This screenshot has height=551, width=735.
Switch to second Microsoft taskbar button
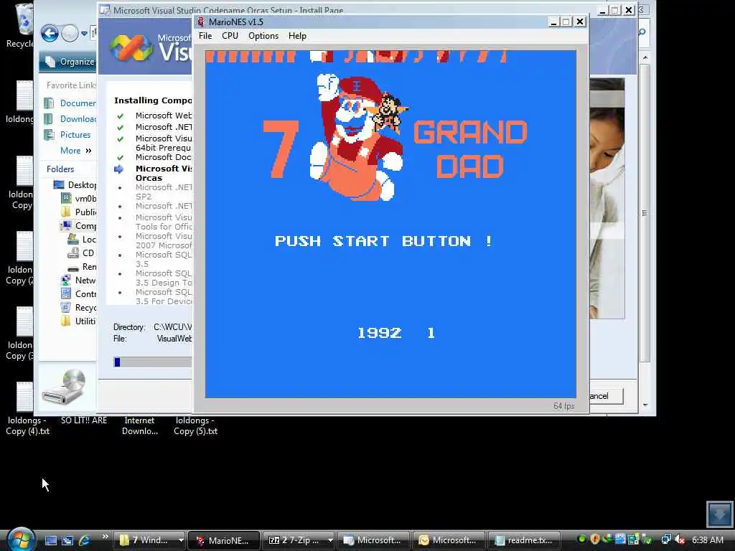(449, 540)
